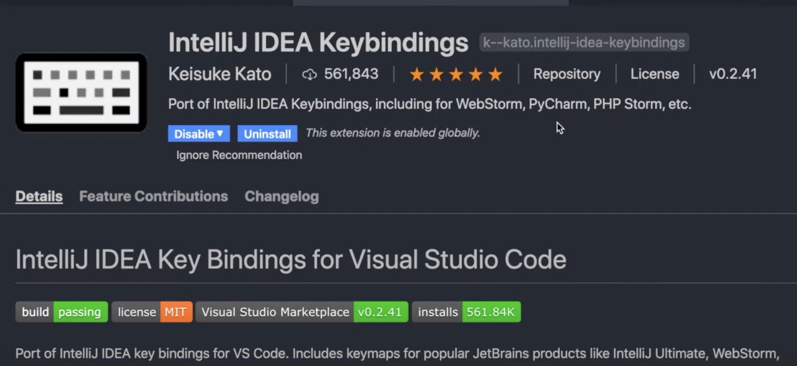The image size is (797, 366).
Task: Click the first orange rating star
Action: point(416,75)
